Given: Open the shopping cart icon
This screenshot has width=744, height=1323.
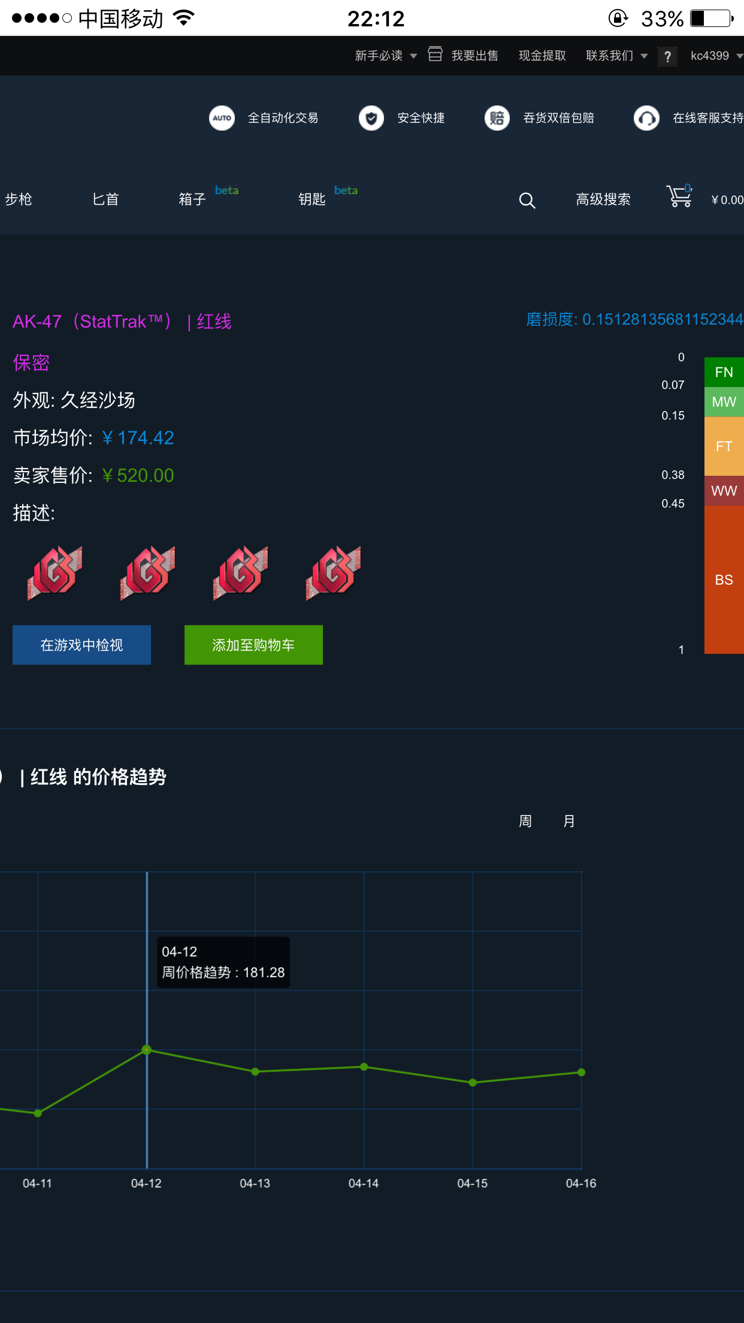Looking at the screenshot, I should pos(679,197).
